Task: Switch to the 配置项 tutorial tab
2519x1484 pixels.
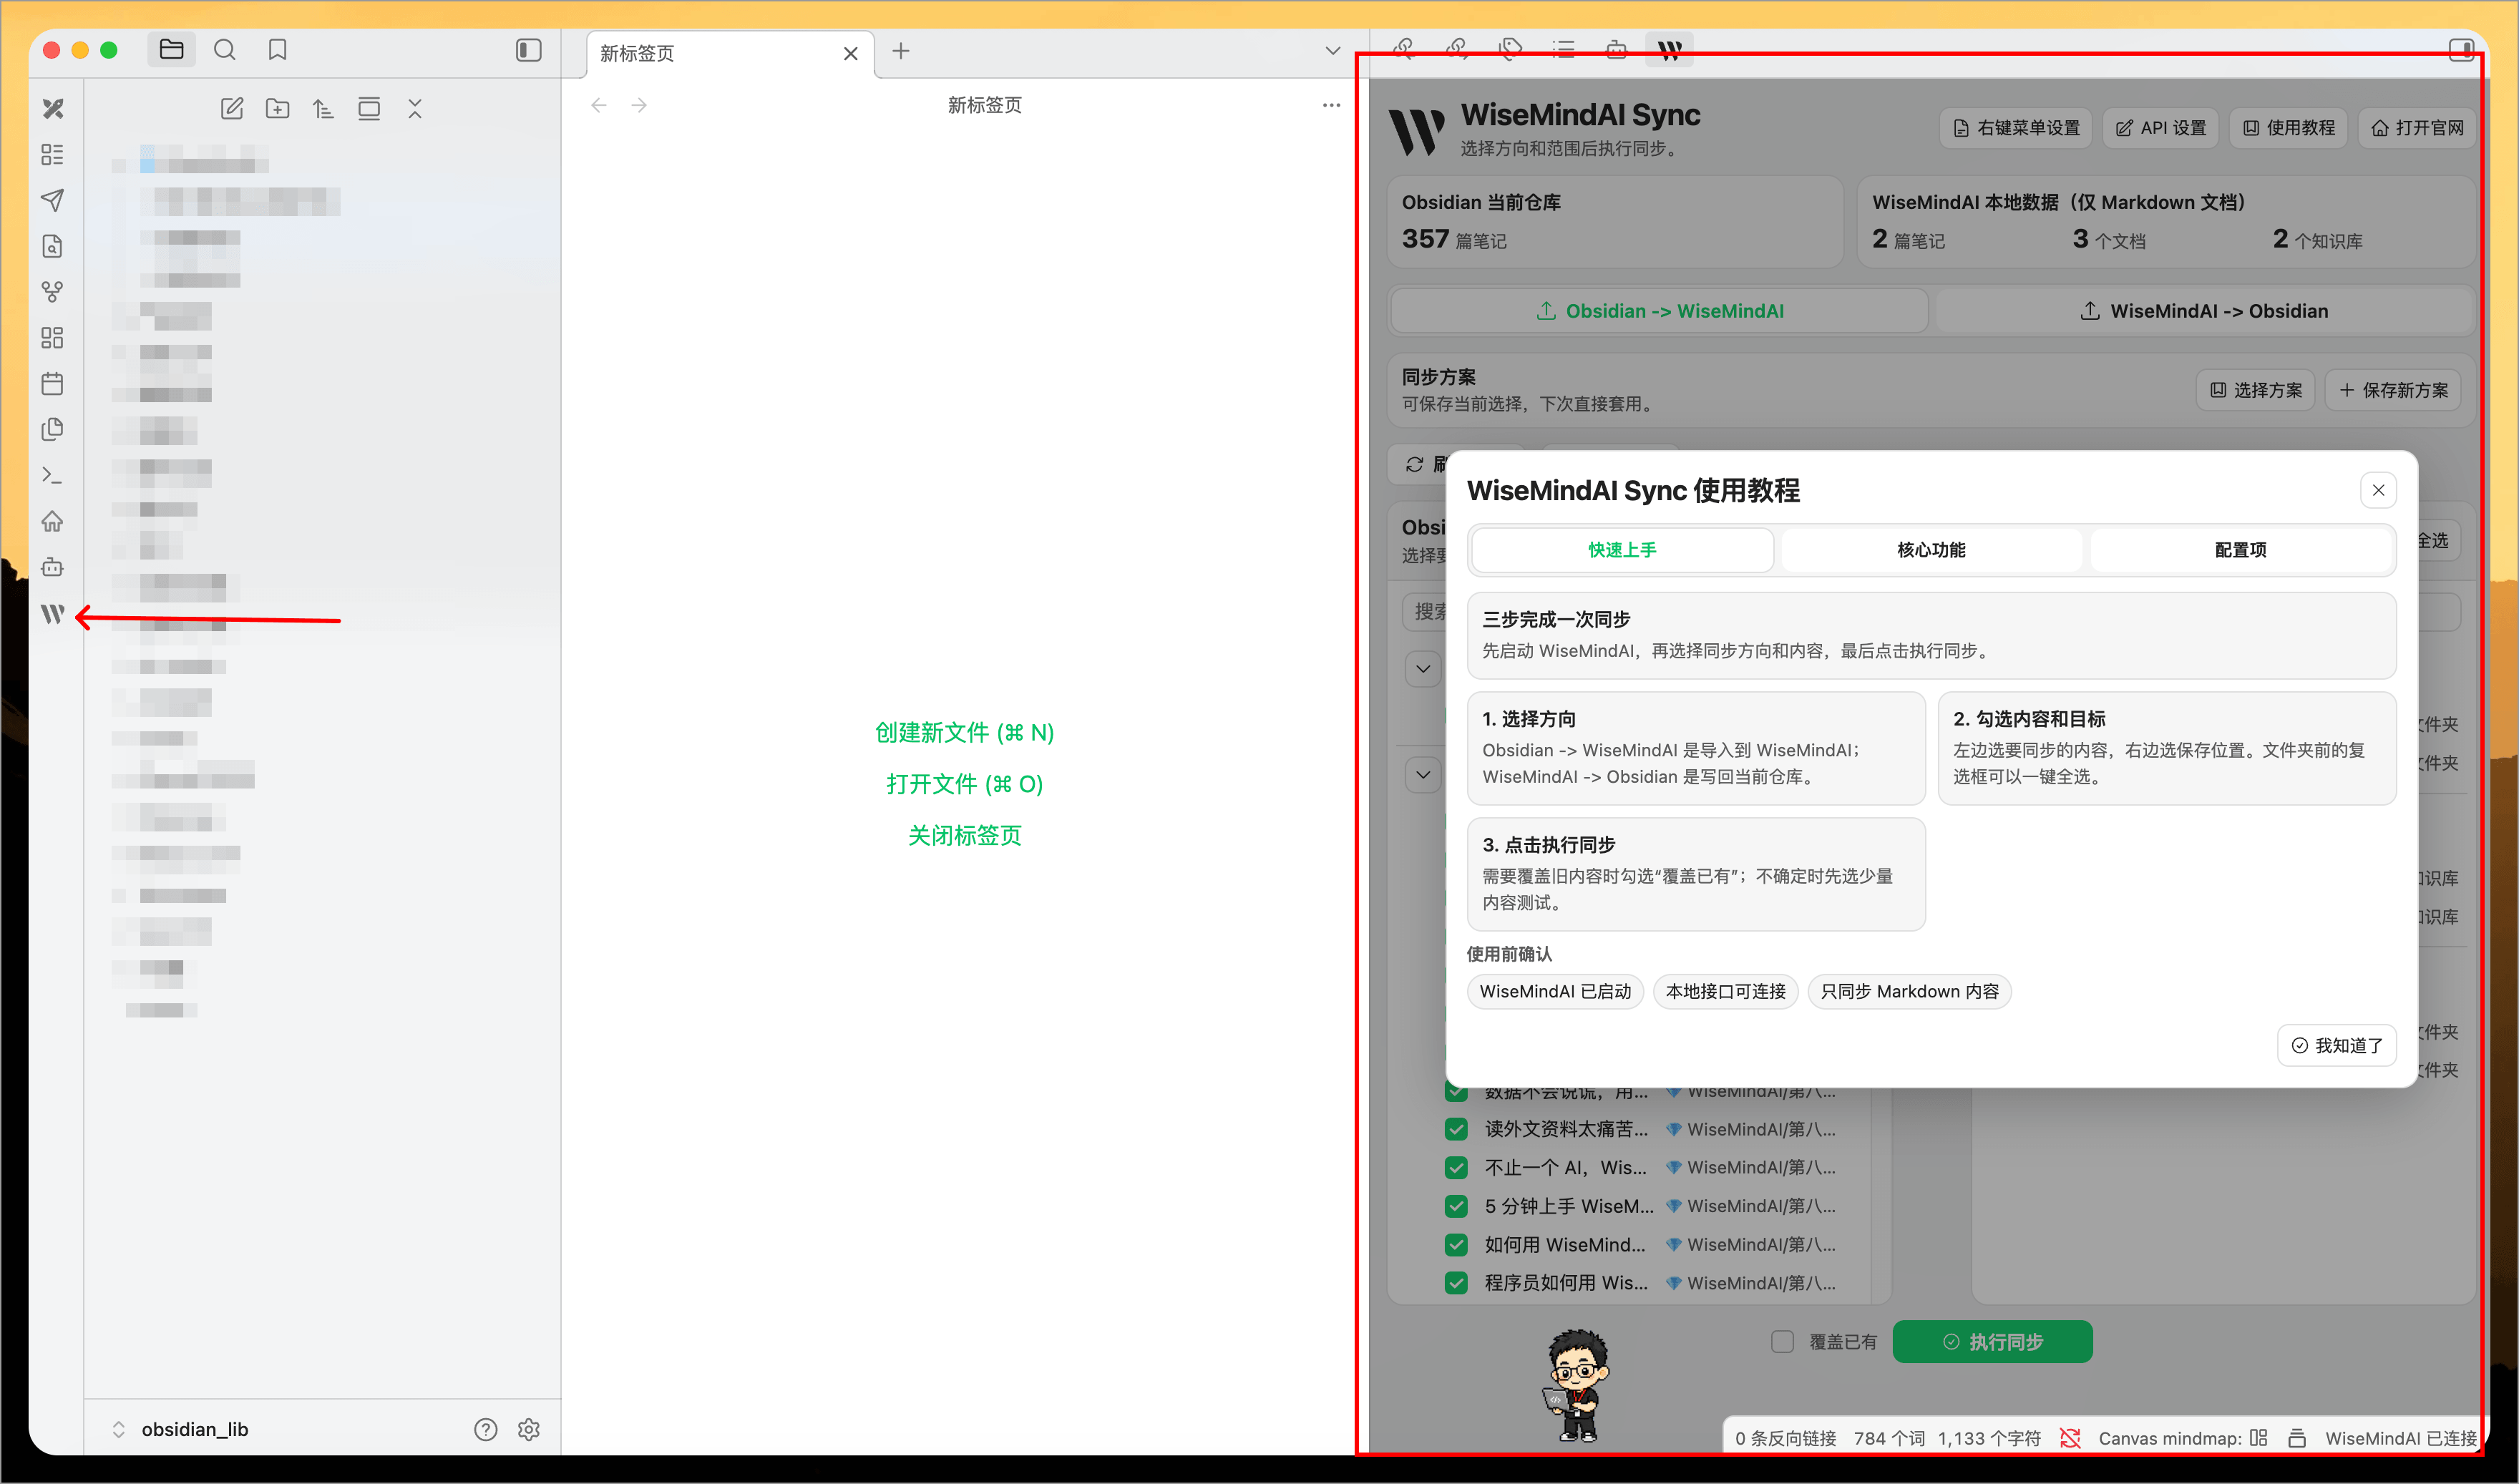Action: (x=2240, y=549)
